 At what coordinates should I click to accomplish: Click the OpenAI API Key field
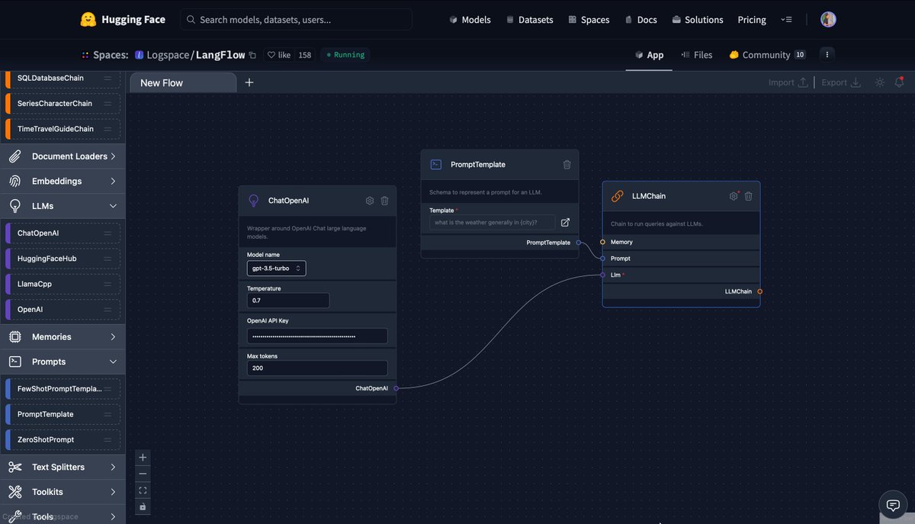(x=317, y=336)
